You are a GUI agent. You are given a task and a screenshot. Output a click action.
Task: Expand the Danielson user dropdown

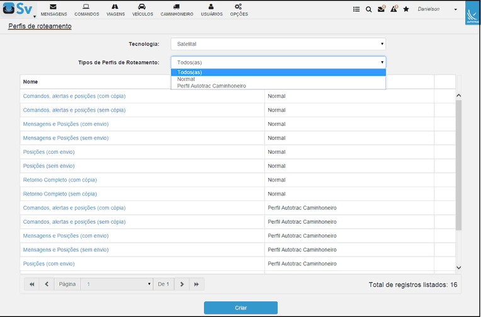[438, 9]
